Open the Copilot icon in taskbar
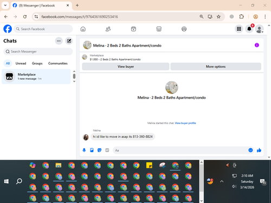Screen dimensions: 271x203 click(33, 165)
